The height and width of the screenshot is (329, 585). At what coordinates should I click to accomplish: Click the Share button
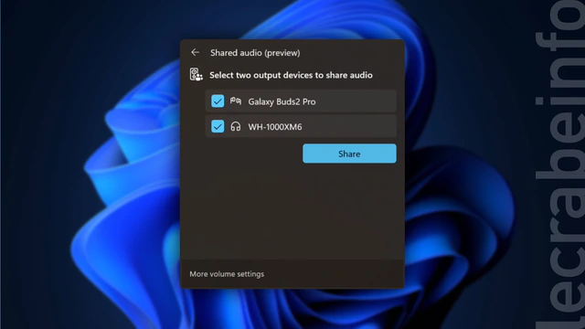click(x=349, y=154)
